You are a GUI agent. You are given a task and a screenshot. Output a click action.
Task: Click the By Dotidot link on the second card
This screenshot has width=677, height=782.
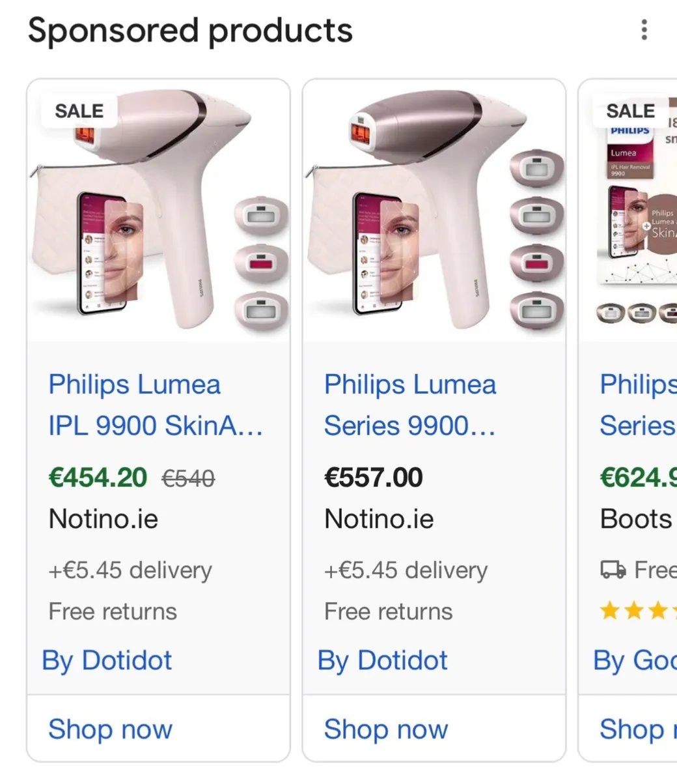(382, 660)
